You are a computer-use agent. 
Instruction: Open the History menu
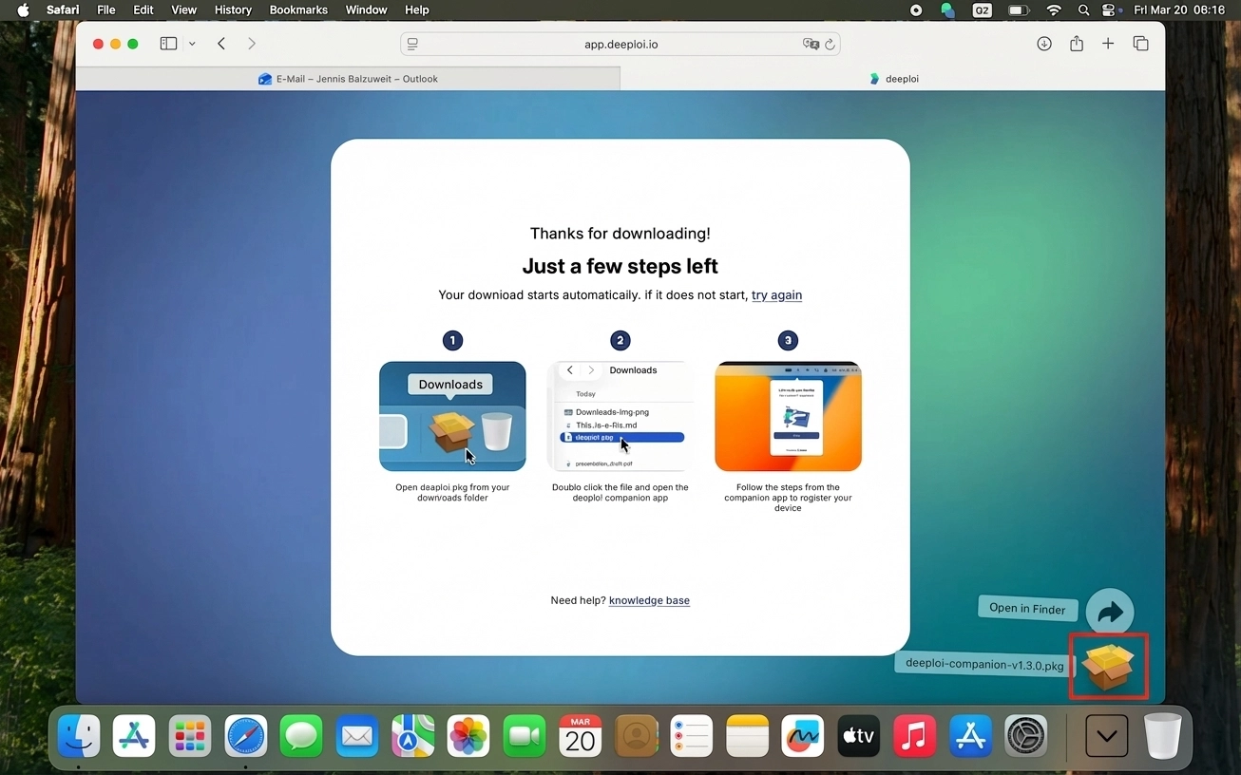pyautogui.click(x=233, y=9)
